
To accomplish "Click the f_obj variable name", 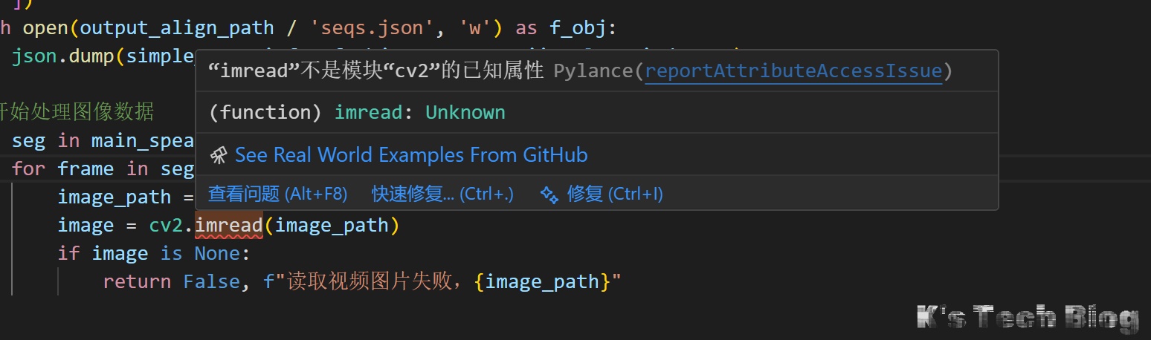I will pyautogui.click(x=578, y=28).
